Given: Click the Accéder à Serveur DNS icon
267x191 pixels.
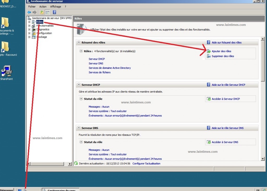Looking at the screenshot, I should coord(209,142).
